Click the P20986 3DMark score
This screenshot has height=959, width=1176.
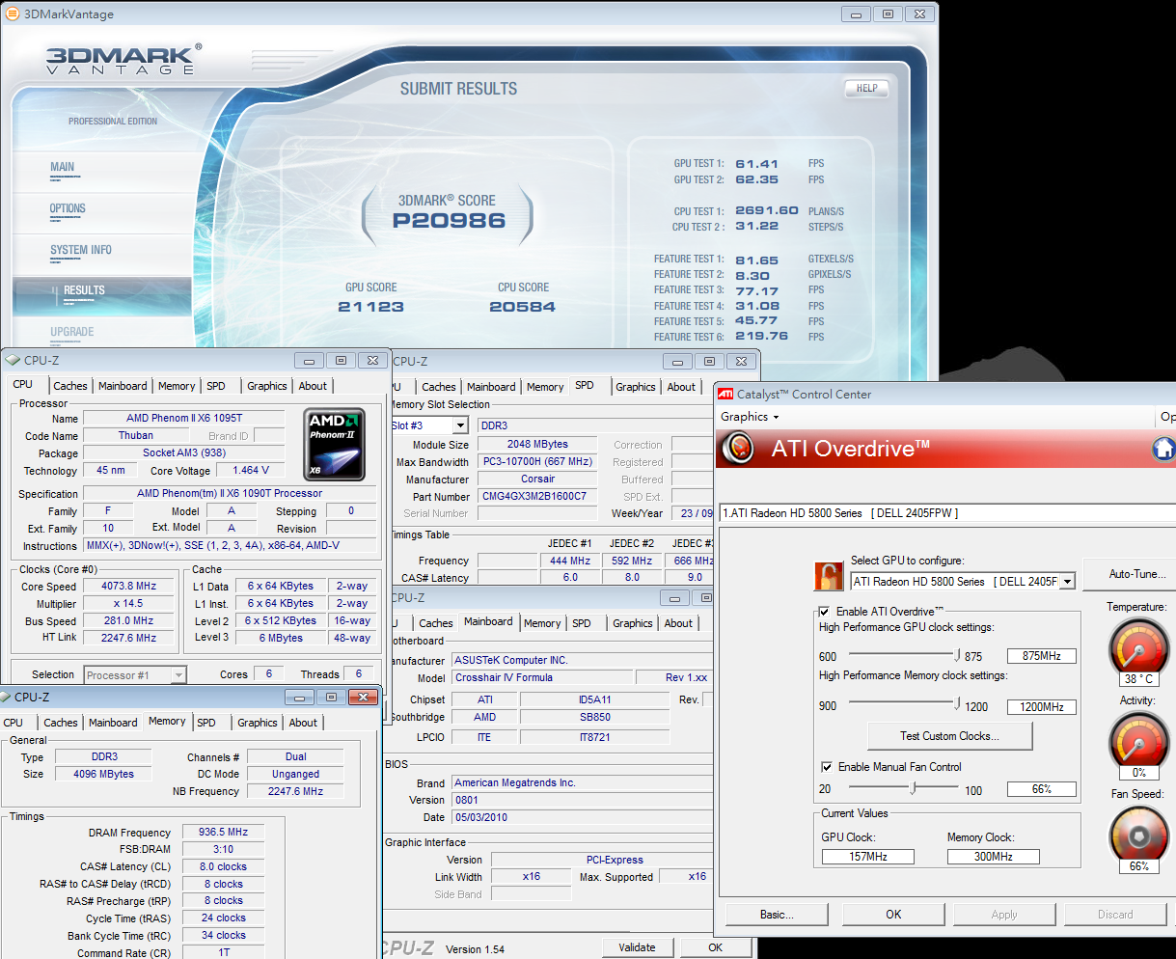pyautogui.click(x=449, y=221)
